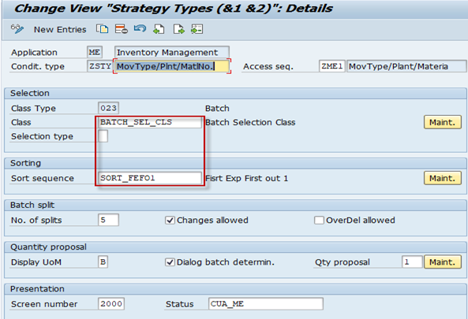
Task: Toggle Dialog batch determin. checkbox
Action: [170, 262]
